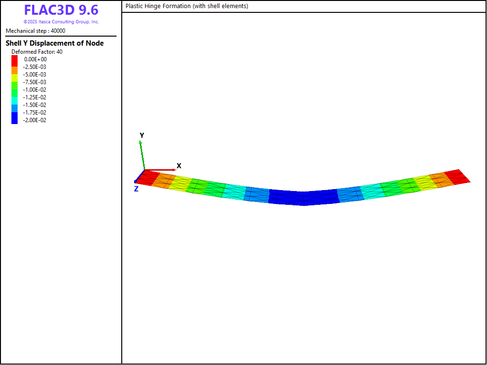Click the red X axis arrow
The image size is (487, 365).
pos(161,169)
